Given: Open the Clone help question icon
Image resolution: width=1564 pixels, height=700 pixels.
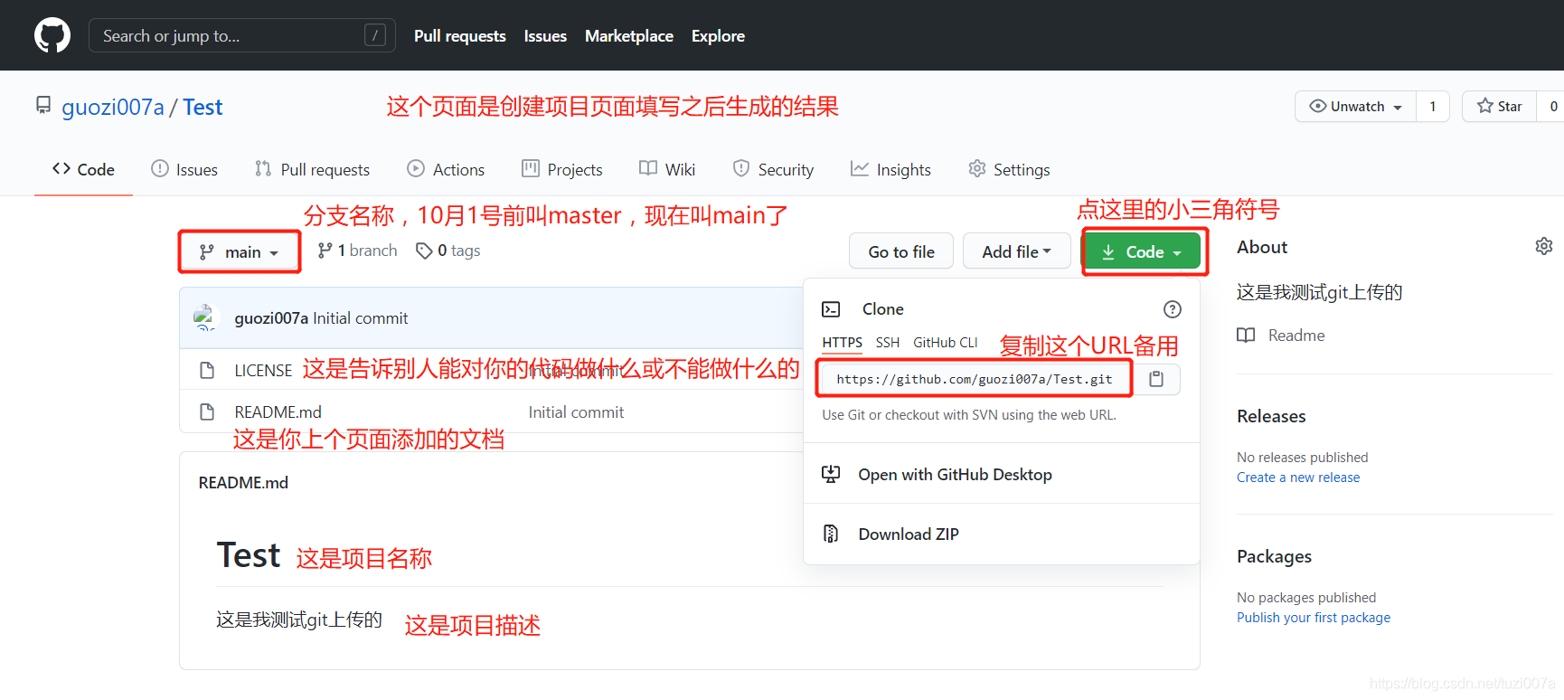Looking at the screenshot, I should point(1173,309).
